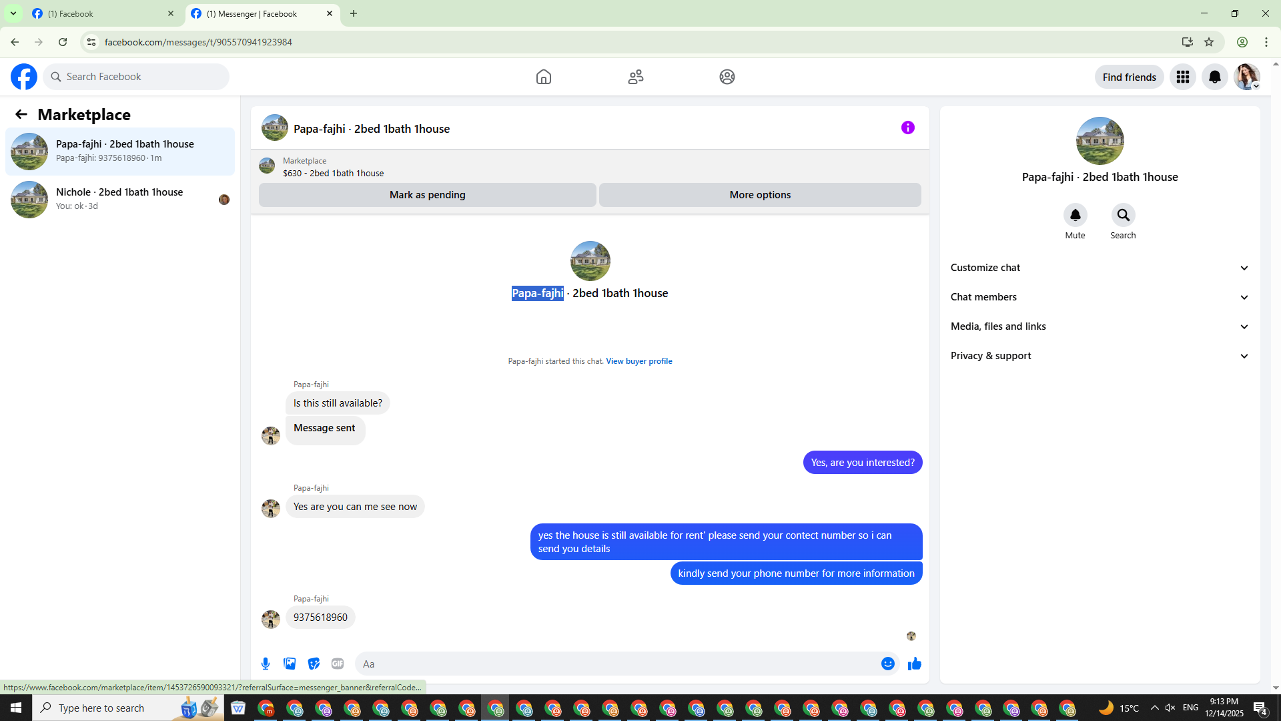Open the Facebook menu grid icon
The width and height of the screenshot is (1281, 721).
coord(1182,77)
